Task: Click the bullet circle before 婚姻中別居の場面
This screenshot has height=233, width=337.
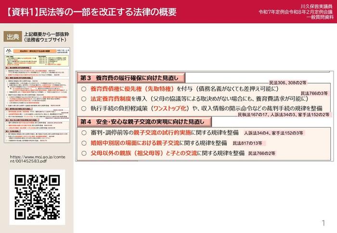Action: click(84, 143)
